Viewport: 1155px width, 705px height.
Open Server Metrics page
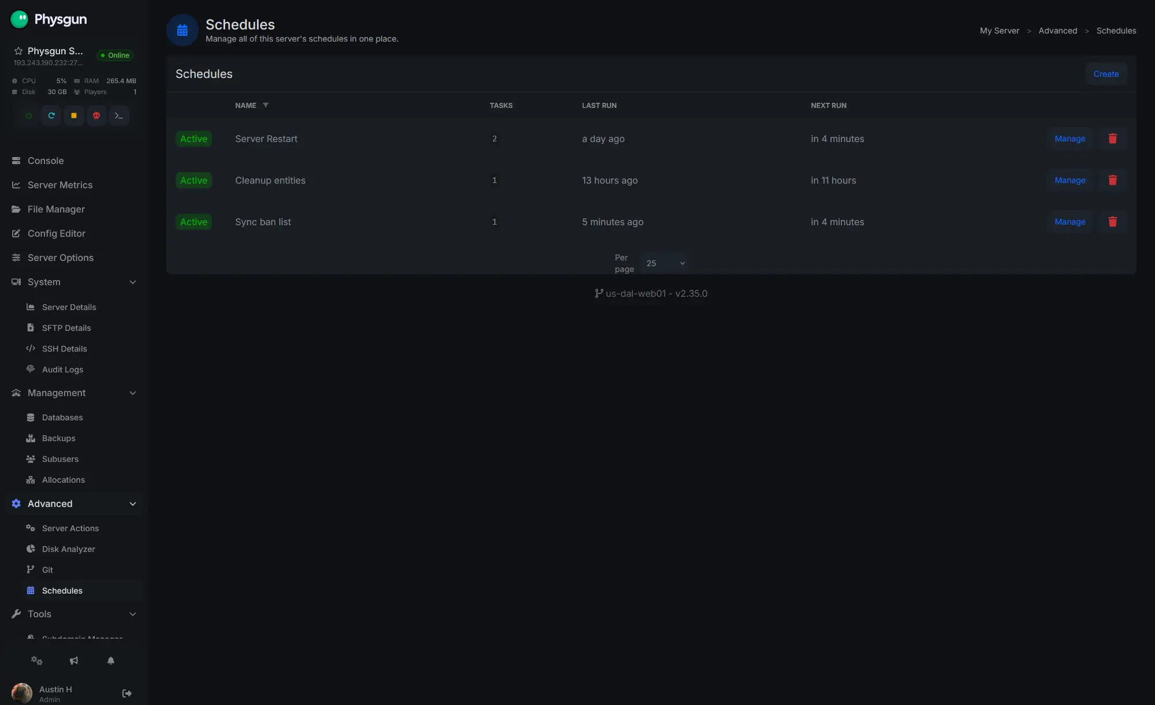click(x=74, y=185)
